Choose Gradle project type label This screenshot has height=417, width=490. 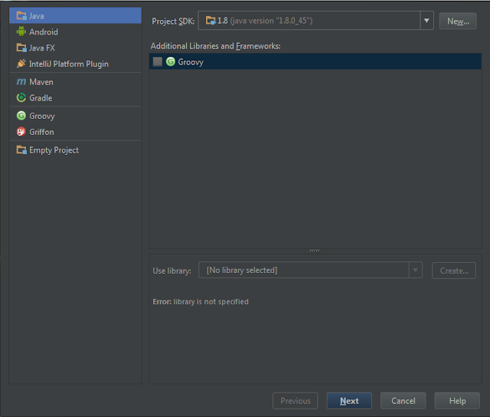pyautogui.click(x=41, y=98)
